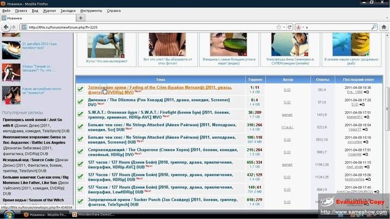Viewport: 390px width, 219px height.
Task: Click the green check icon of the Sucker Punch row
Action: pos(80,201)
